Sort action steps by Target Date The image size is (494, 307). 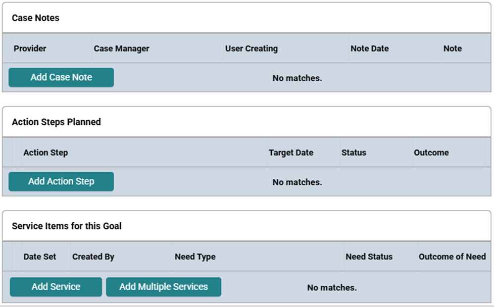291,153
